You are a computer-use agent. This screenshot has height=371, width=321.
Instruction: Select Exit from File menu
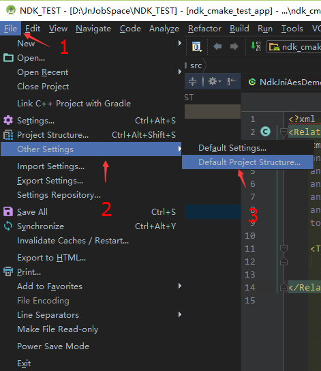click(24, 363)
